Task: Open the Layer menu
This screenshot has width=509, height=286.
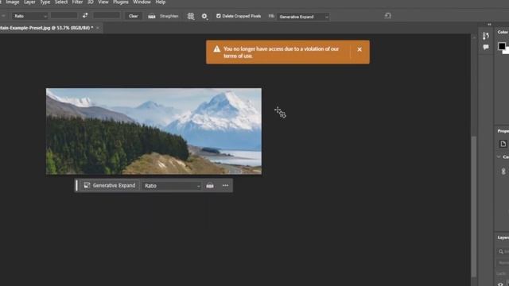Action: point(29,2)
